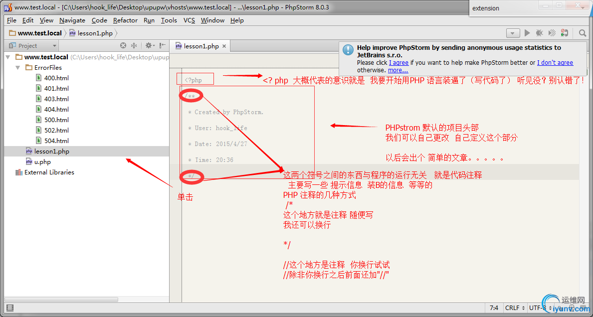Open the Project panel gear settings
This screenshot has width=593, height=317.
pos(150,45)
